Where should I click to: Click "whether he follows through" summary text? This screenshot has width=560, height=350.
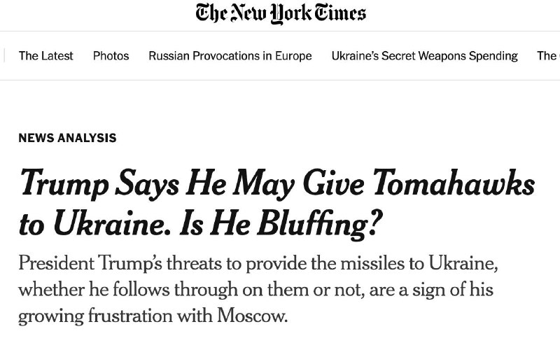click(113, 289)
